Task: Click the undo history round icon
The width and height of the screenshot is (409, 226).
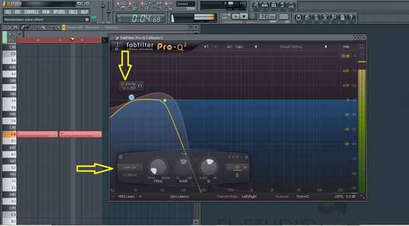Action: click(299, 17)
